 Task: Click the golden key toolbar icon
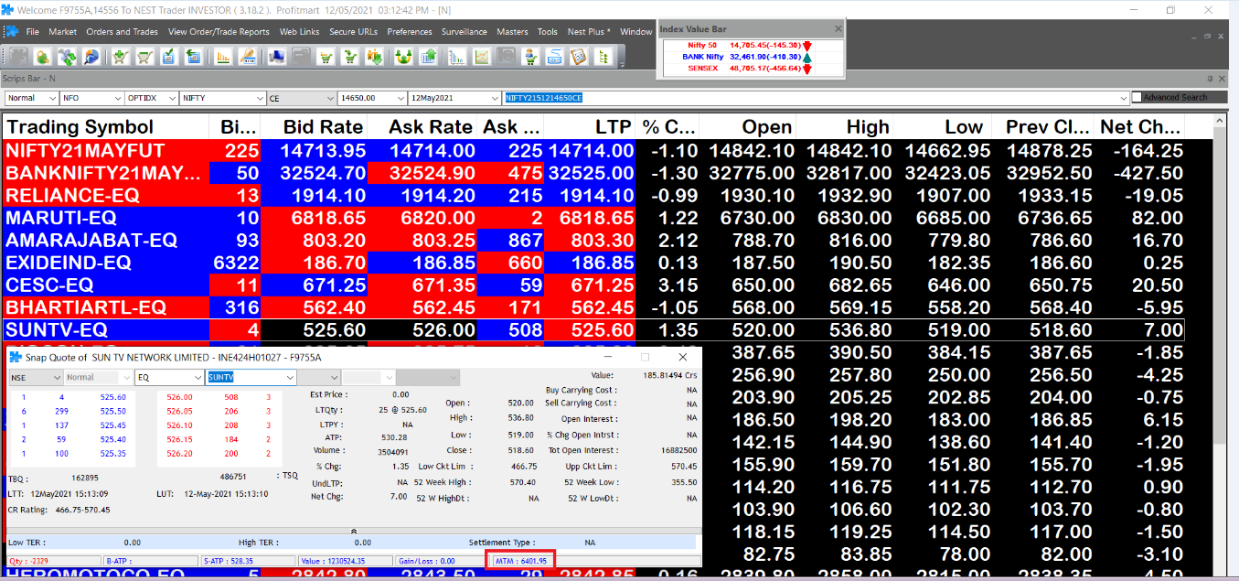[x=248, y=57]
